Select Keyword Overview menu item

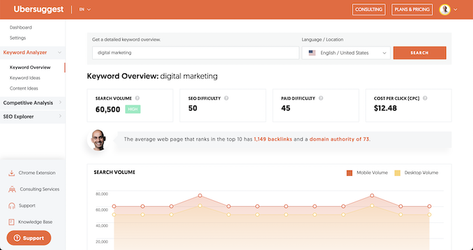(30, 67)
